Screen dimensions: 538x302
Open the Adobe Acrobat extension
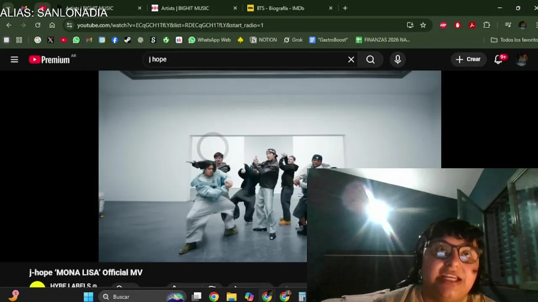[x=472, y=25]
